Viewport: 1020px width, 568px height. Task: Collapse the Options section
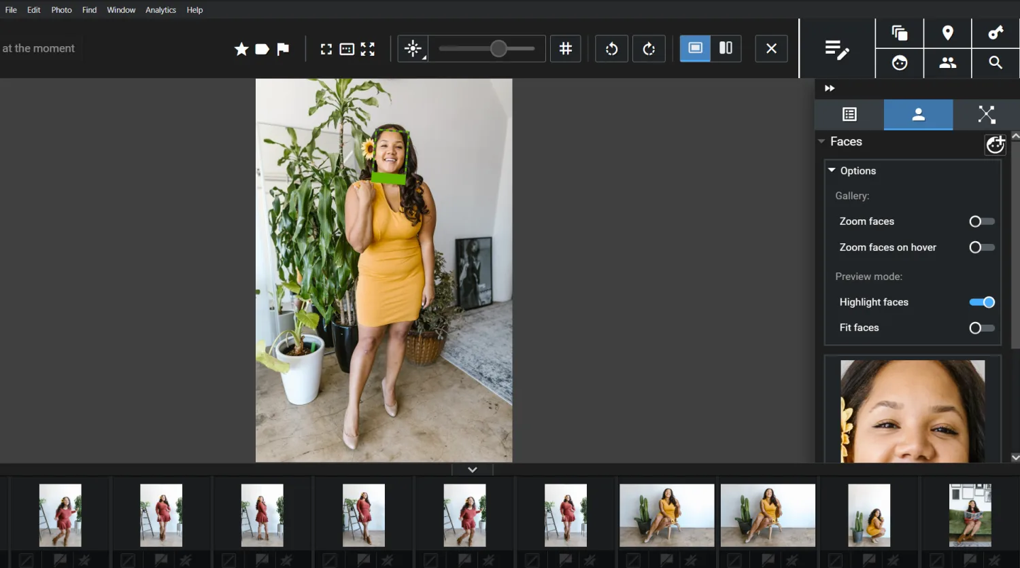click(x=832, y=170)
